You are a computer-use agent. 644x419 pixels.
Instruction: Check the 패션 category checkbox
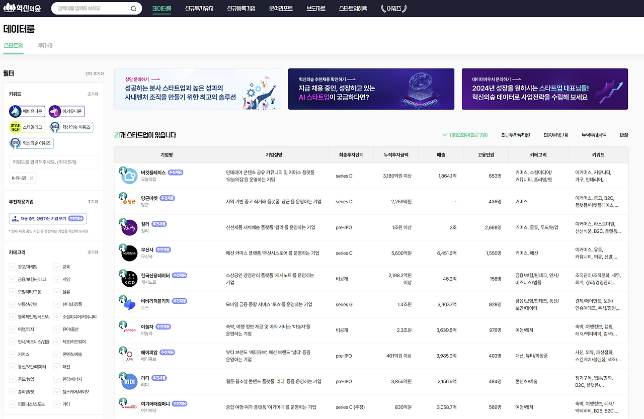click(x=57, y=367)
